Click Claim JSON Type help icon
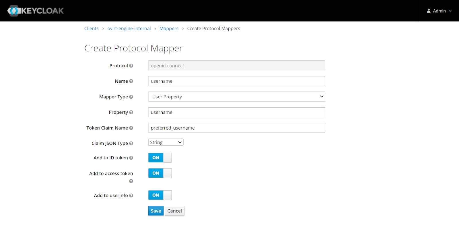459x230 pixels. point(131,143)
